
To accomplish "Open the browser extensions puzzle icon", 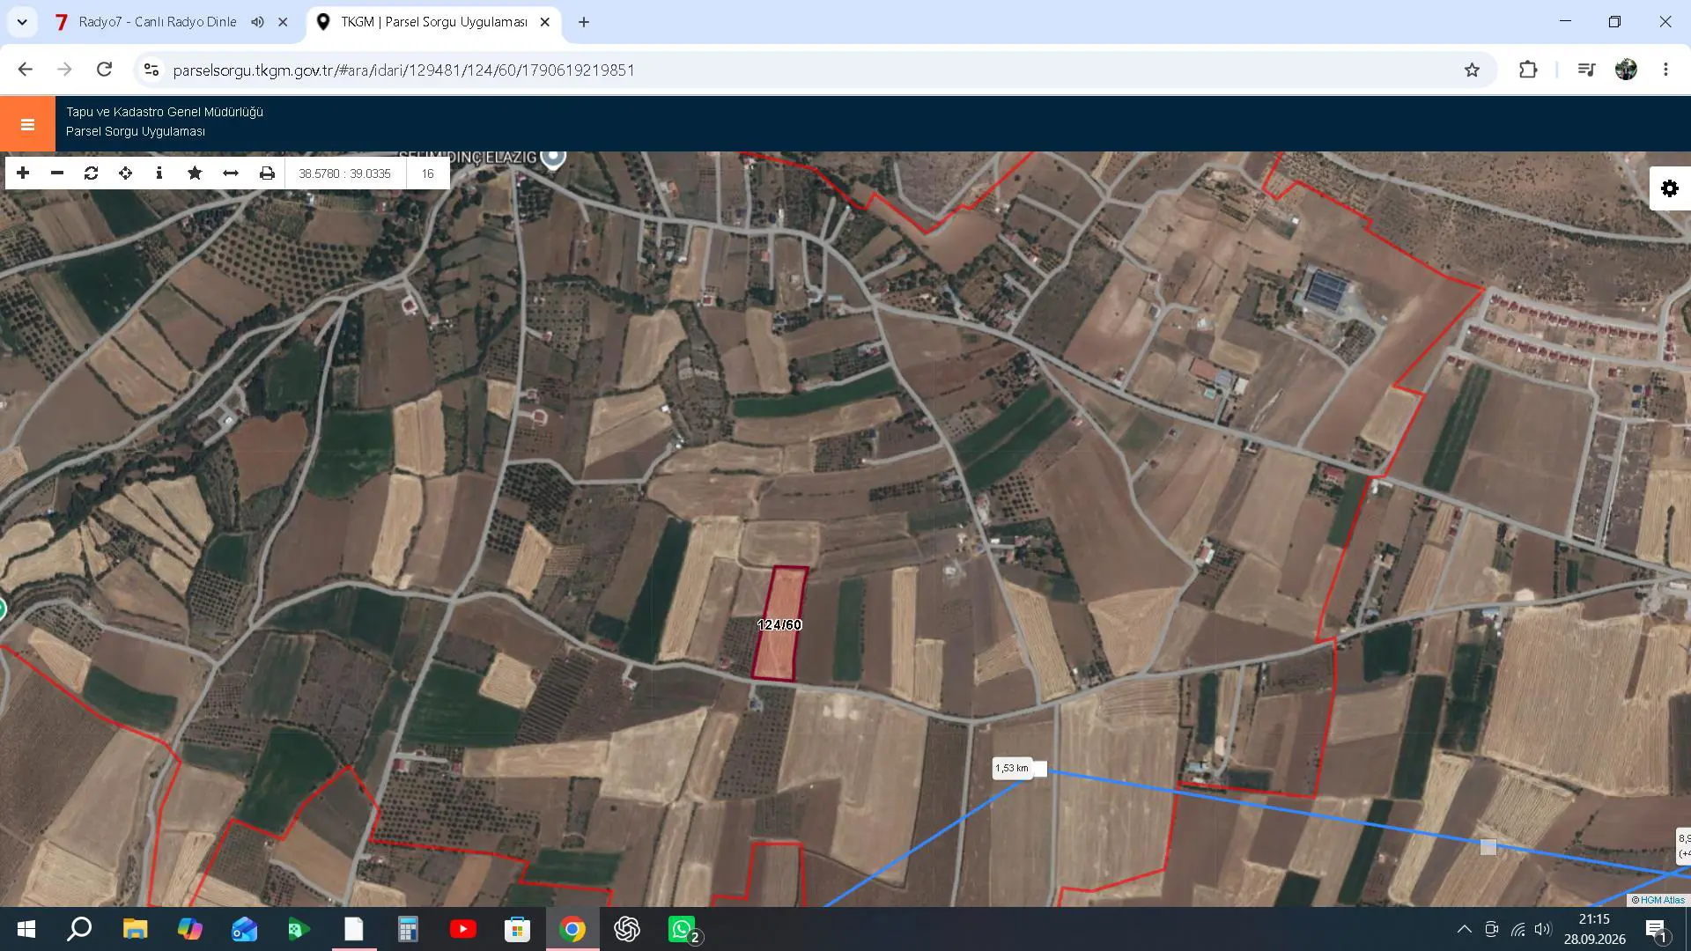I will (1528, 70).
